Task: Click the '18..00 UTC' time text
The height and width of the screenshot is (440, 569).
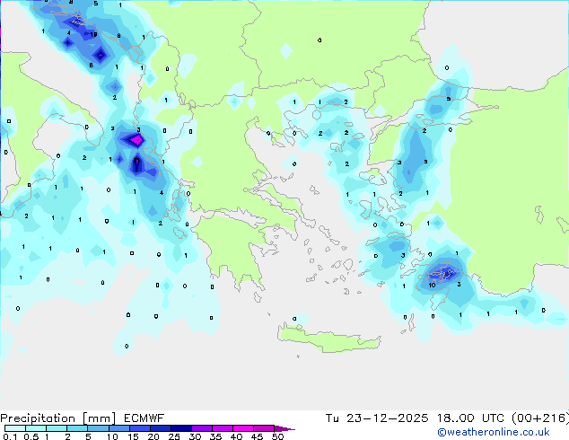Action: pyautogui.click(x=470, y=418)
